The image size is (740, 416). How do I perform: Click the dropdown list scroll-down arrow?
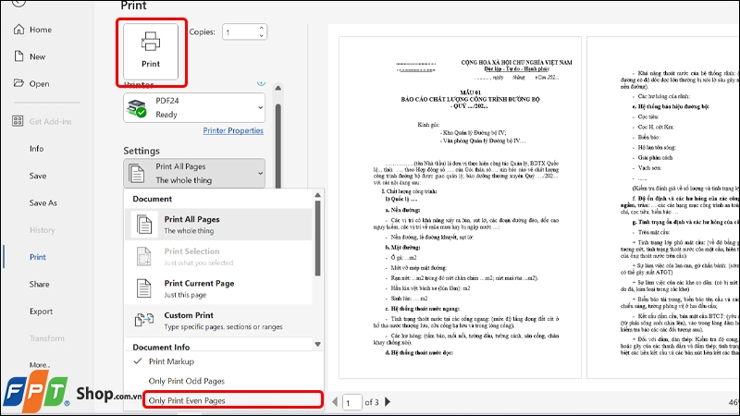[317, 344]
